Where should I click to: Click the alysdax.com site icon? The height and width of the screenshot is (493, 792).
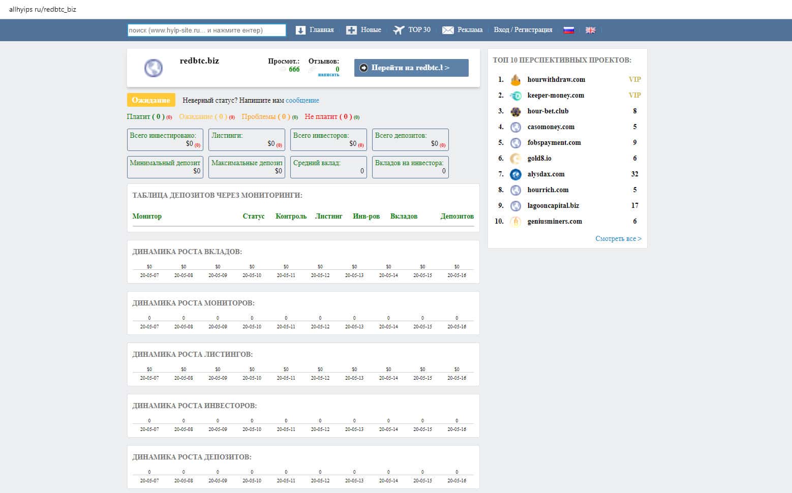(x=515, y=174)
